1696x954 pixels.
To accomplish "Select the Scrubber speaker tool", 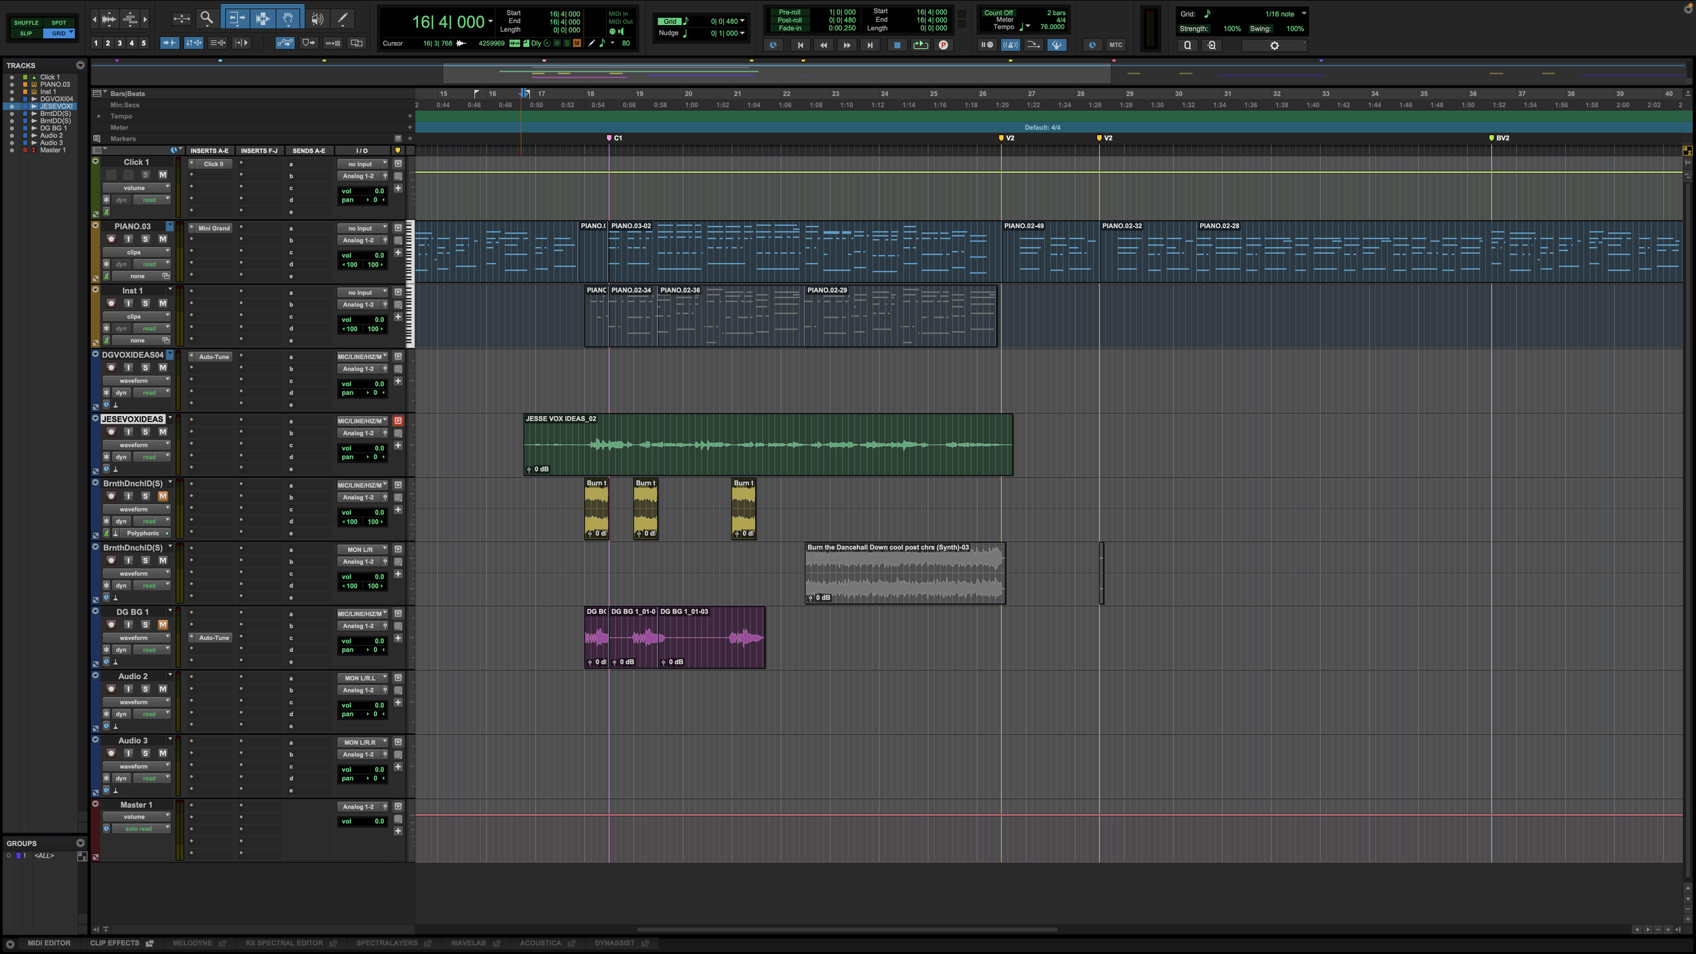I will coord(317,18).
